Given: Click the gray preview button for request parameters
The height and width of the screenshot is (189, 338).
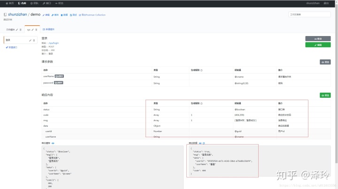Looking at the screenshot, I should click(x=325, y=62).
